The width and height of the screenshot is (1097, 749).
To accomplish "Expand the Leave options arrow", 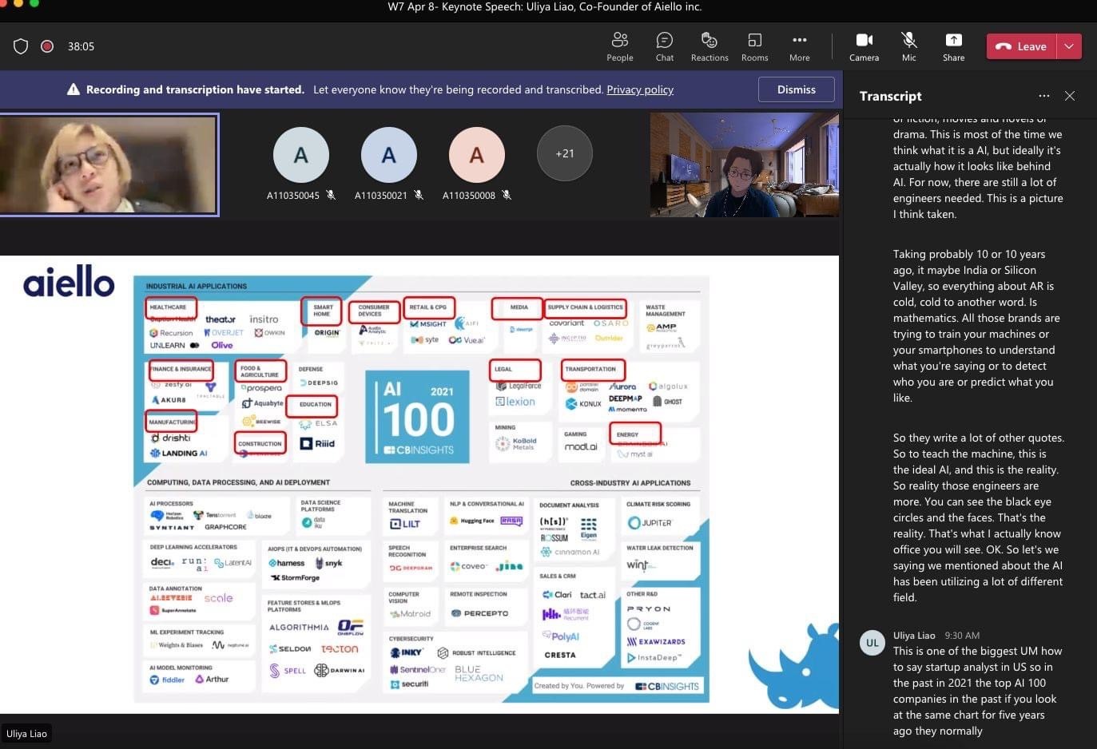I will [x=1069, y=46].
